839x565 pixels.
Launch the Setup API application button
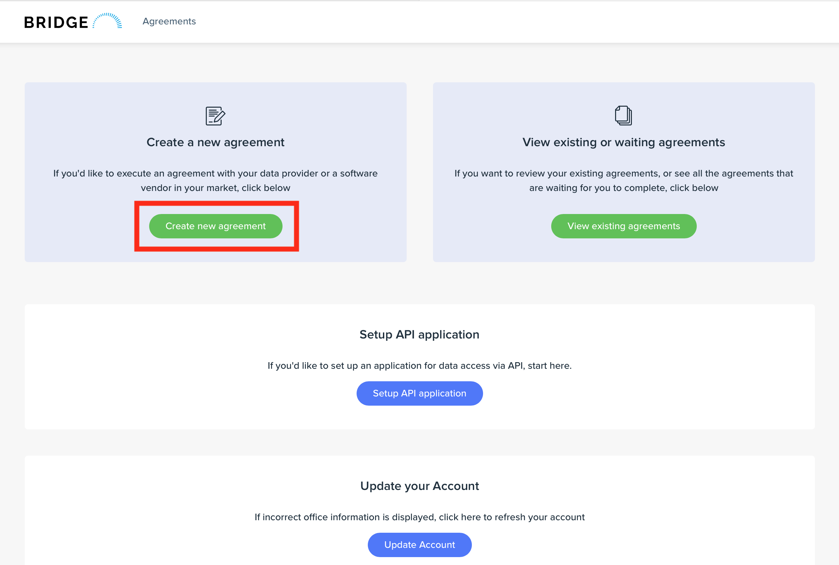[x=419, y=393]
